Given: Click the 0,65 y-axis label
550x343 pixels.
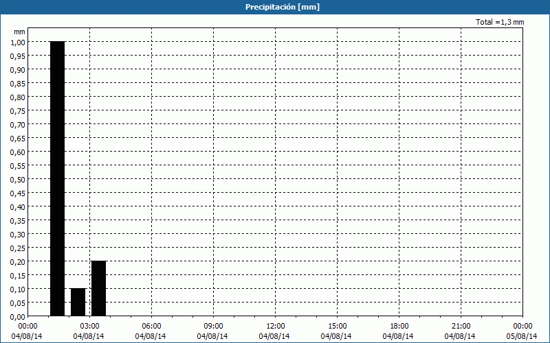Looking at the screenshot, I should pos(18,139).
